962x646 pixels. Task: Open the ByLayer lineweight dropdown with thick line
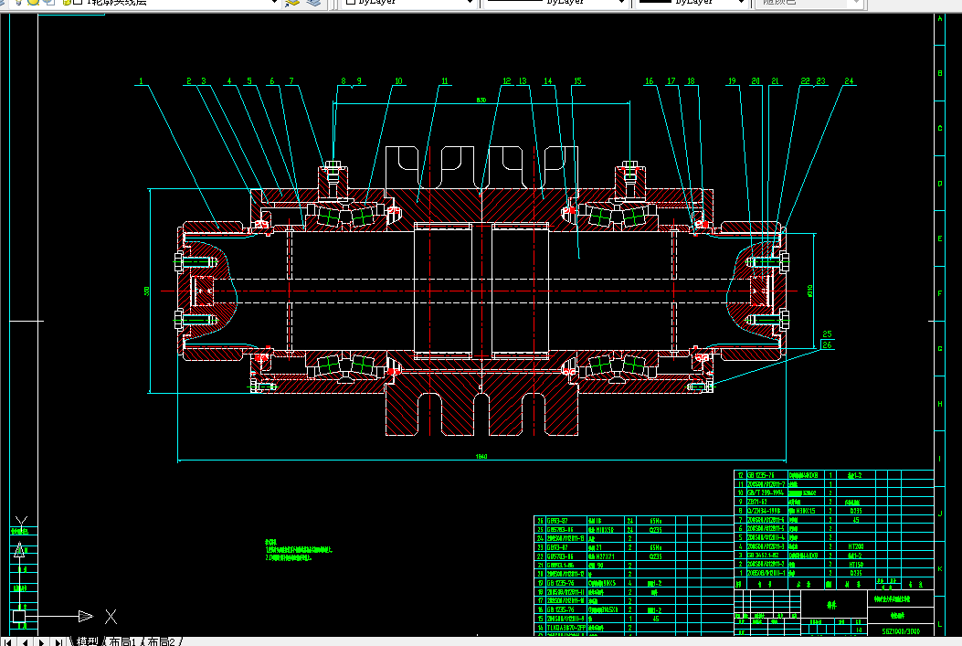741,3
